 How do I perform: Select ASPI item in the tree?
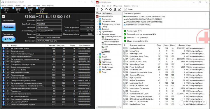pyautogui.click(x=105, y=47)
